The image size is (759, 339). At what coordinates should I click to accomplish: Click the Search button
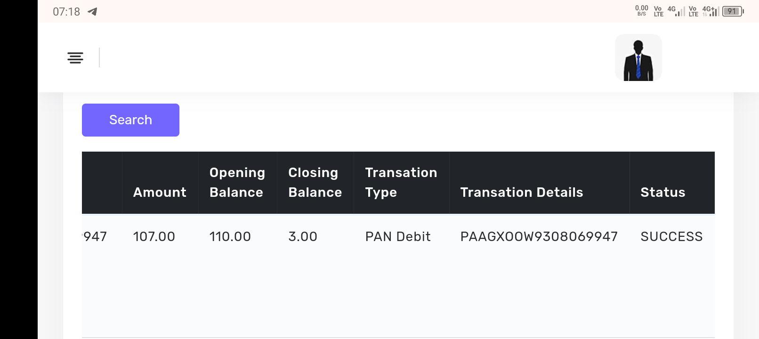coord(130,120)
